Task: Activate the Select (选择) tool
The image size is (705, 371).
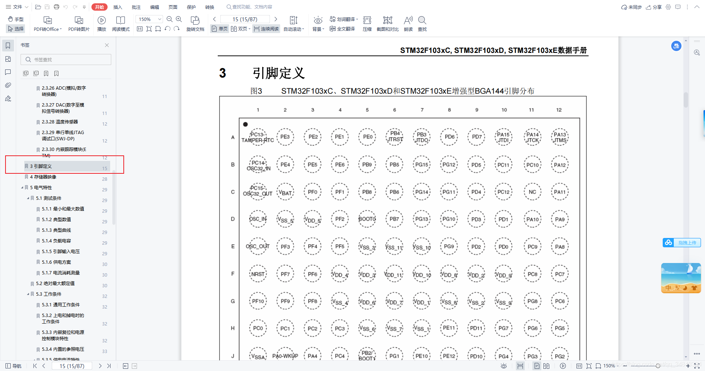Action: pos(16,29)
